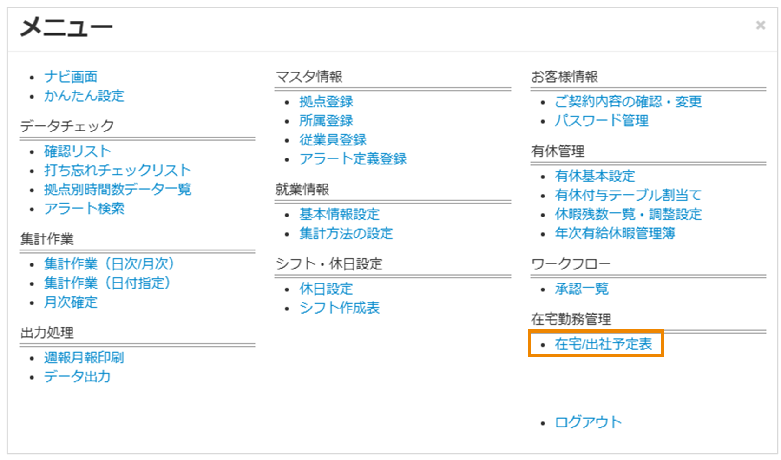
Task: Open the 従業員登録 page
Action: (333, 139)
